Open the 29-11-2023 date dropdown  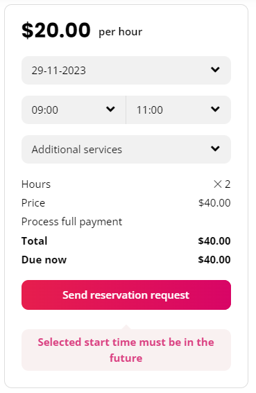[x=126, y=70]
